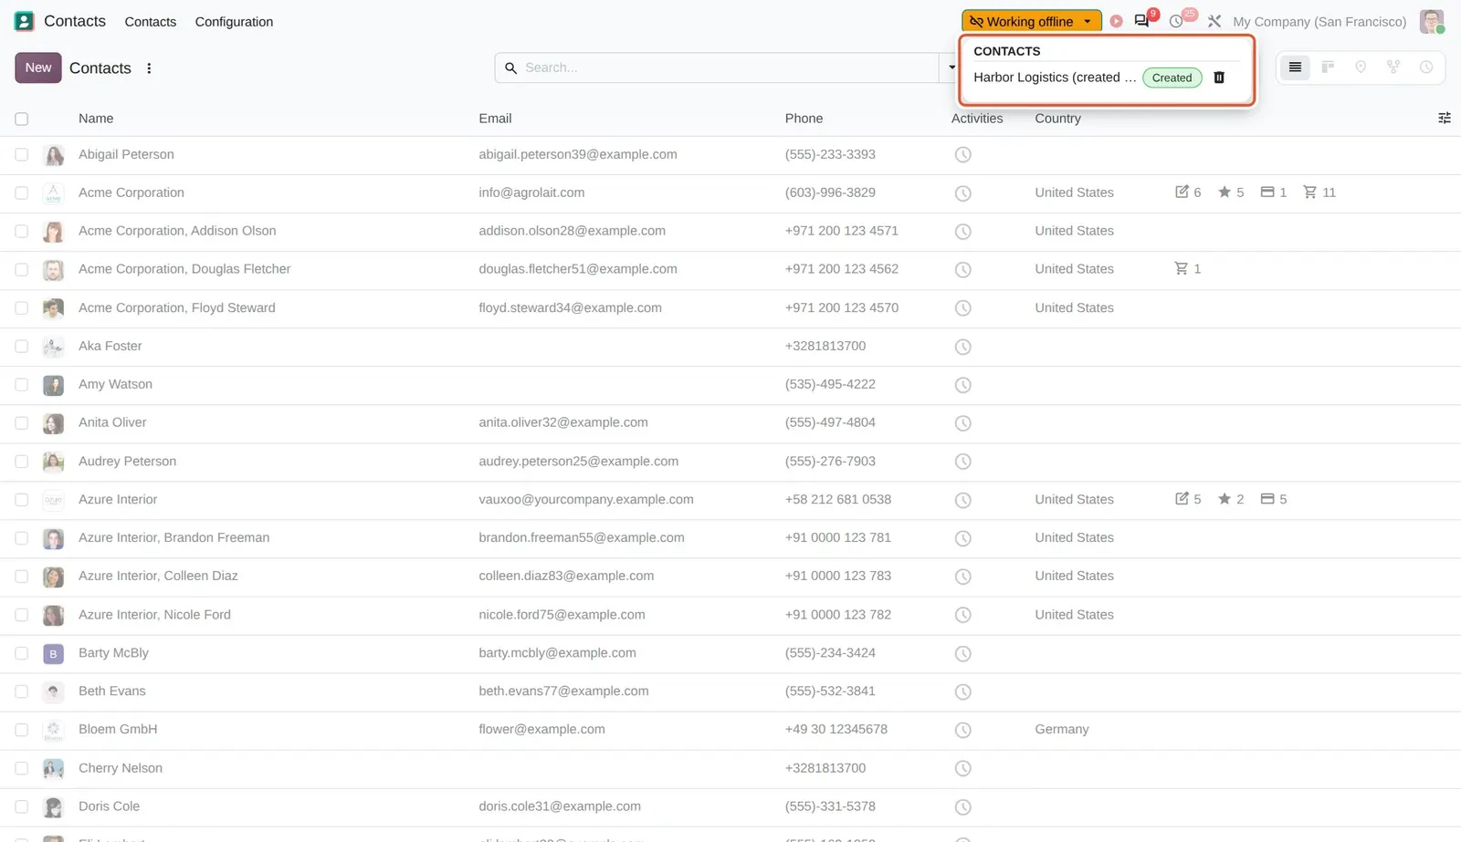Click the Activities column header
Image resolution: width=1461 pixels, height=842 pixels.
(977, 119)
